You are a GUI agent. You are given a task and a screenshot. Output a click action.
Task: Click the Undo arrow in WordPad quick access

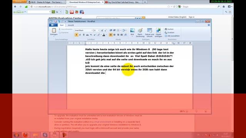click(x=59, y=21)
